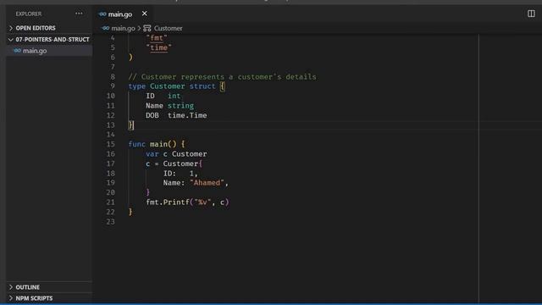Image resolution: width=542 pixels, height=305 pixels.
Task: Click the 'type Customer struct' declaration
Action: coord(177,86)
